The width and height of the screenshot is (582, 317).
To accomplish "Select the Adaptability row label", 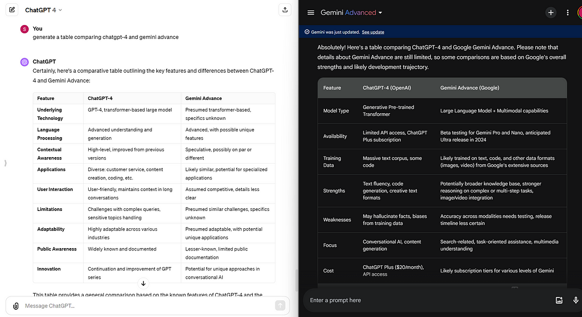I will [51, 229].
